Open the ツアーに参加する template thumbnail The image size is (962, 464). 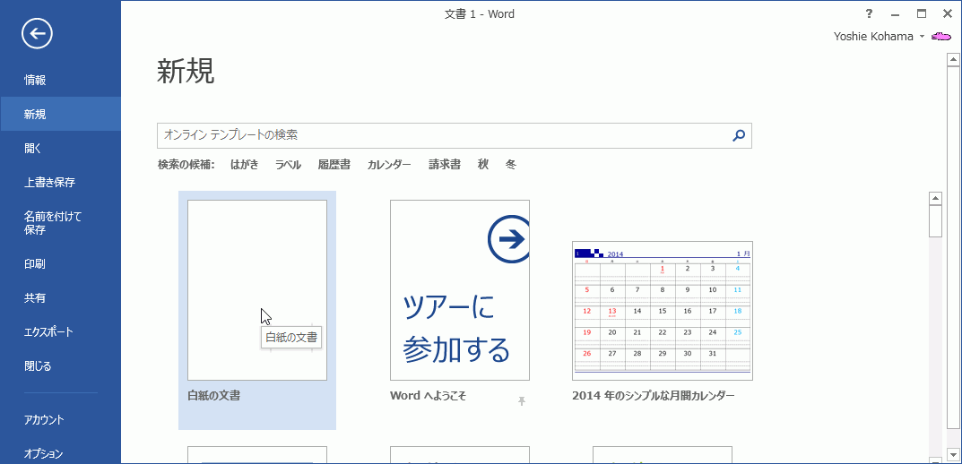click(460, 290)
